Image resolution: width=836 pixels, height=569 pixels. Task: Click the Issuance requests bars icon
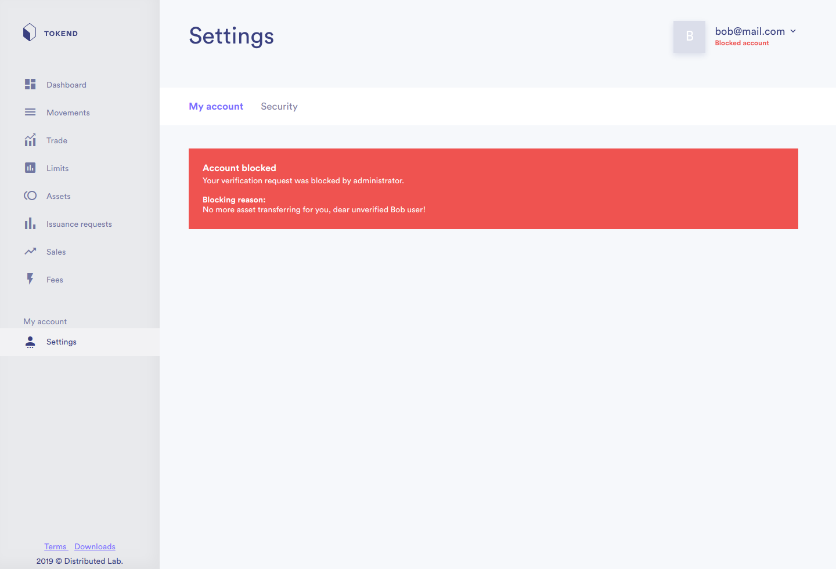[30, 223]
